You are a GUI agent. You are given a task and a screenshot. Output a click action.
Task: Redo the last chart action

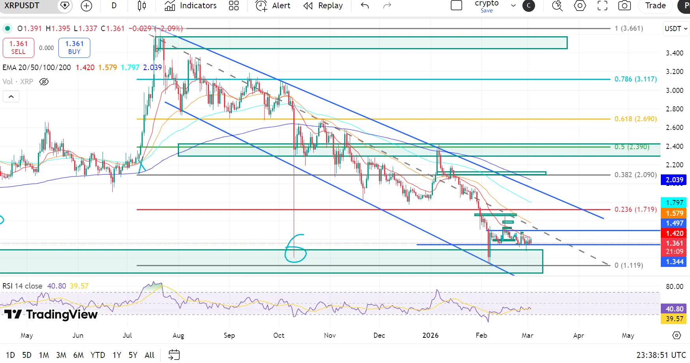pos(387,6)
